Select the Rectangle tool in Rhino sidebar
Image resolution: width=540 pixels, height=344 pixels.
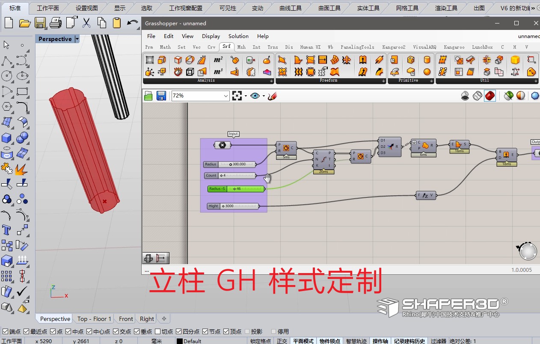pyautogui.click(x=22, y=91)
